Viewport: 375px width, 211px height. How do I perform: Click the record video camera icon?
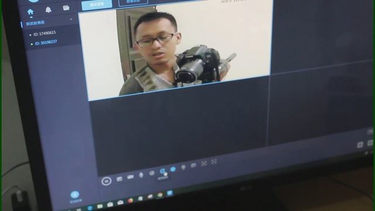[130, 177]
